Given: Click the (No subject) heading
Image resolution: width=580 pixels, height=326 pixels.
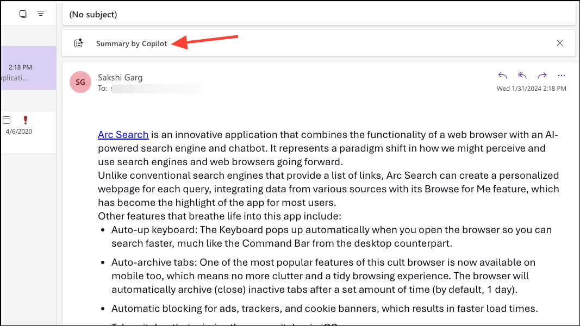Looking at the screenshot, I should (93, 15).
